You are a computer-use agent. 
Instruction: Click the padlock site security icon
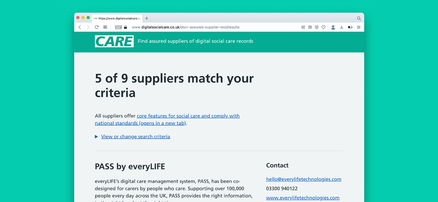[x=126, y=27]
